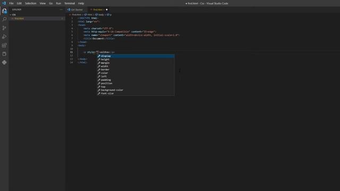
Task: Open the View menu
Action: (x=42, y=3)
